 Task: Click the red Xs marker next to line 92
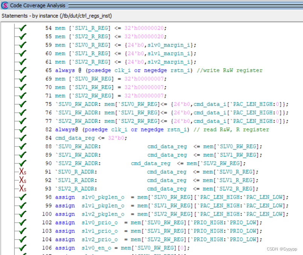click(22, 180)
